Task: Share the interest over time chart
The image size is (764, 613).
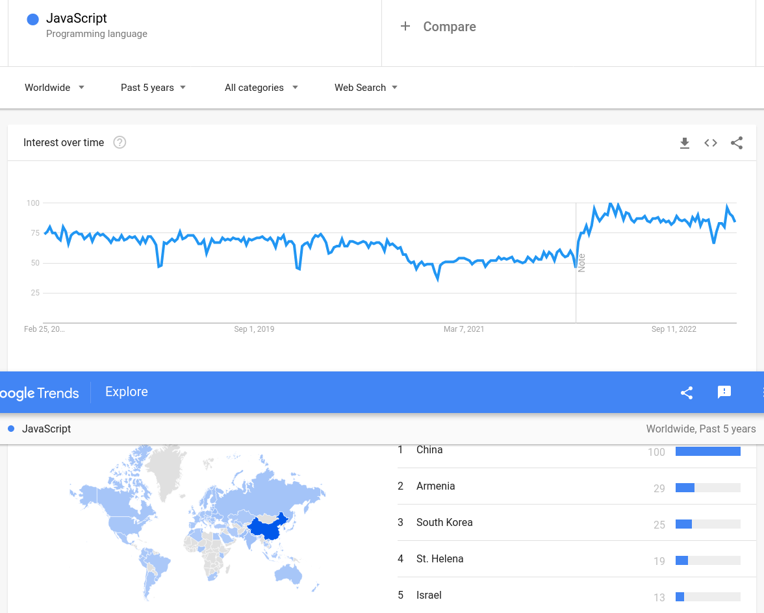Action: point(737,143)
